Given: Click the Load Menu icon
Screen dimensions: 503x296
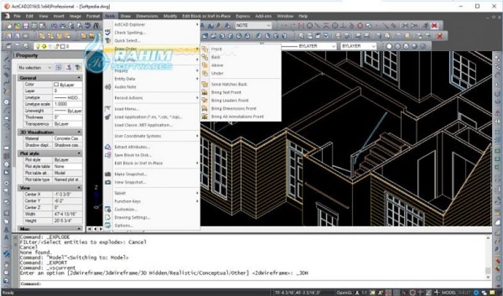Looking at the screenshot, I should pyautogui.click(x=108, y=109).
